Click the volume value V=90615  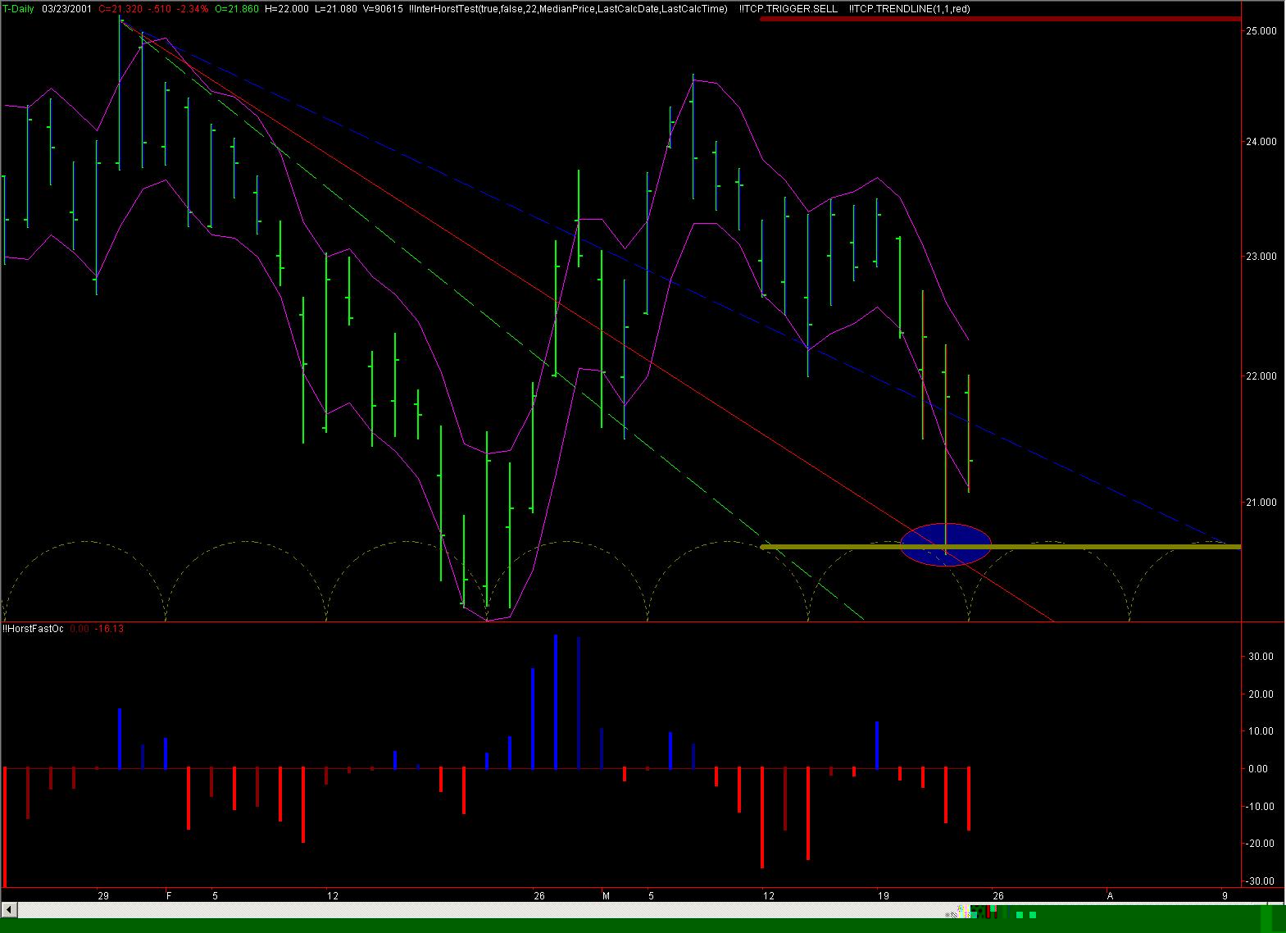(x=383, y=8)
